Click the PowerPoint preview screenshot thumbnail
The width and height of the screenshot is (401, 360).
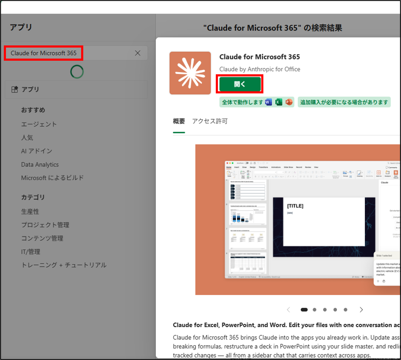(x=298, y=219)
